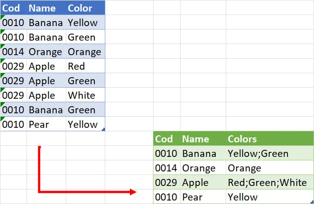Click the Pear cell in blue table

click(39, 124)
